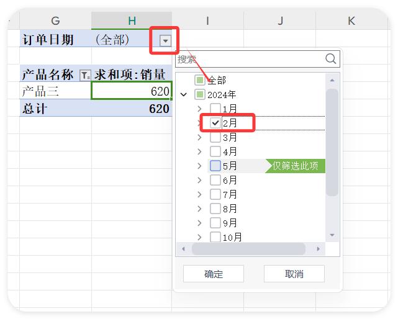
Task: Select the 总计 value 620 cell
Action: [132, 108]
